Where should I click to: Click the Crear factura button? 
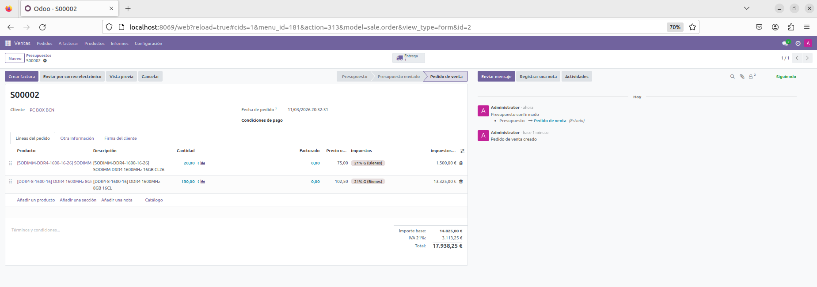(x=22, y=77)
